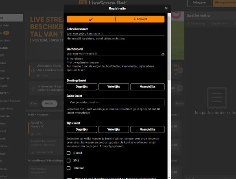This screenshot has height=179, width=236.
Task: Select the Voetbal filter pill
Action: [50, 103]
